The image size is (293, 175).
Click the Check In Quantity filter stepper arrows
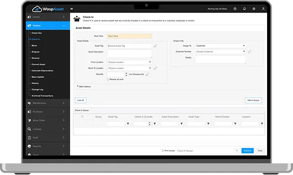[149, 123]
